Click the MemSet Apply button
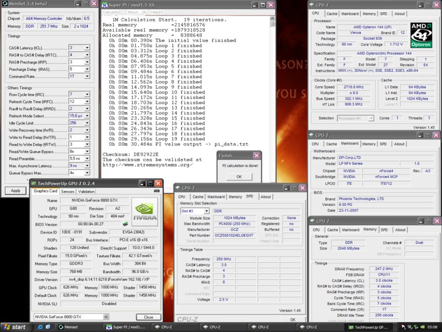The height and width of the screenshot is (332, 442). click(15, 190)
